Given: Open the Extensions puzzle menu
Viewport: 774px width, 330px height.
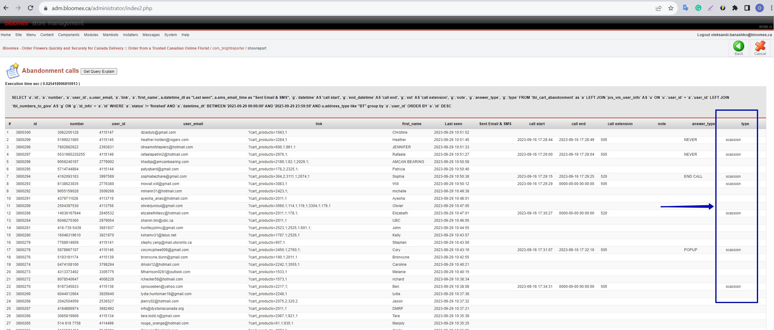Looking at the screenshot, I should (x=735, y=8).
